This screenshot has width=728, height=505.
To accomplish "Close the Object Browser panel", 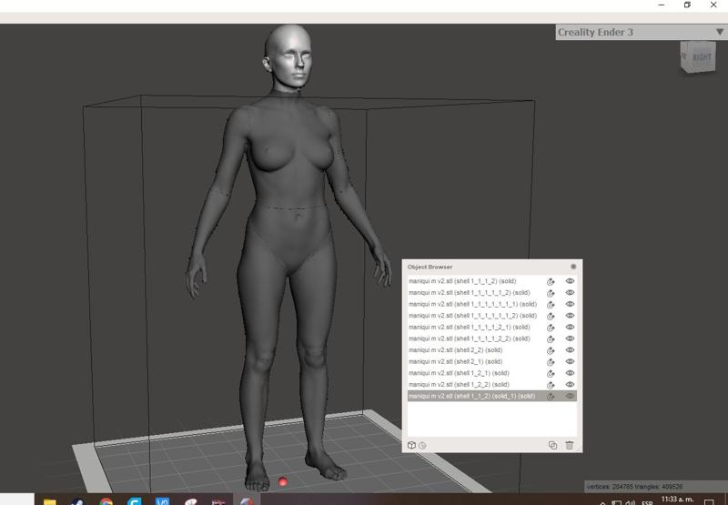I will point(573,267).
